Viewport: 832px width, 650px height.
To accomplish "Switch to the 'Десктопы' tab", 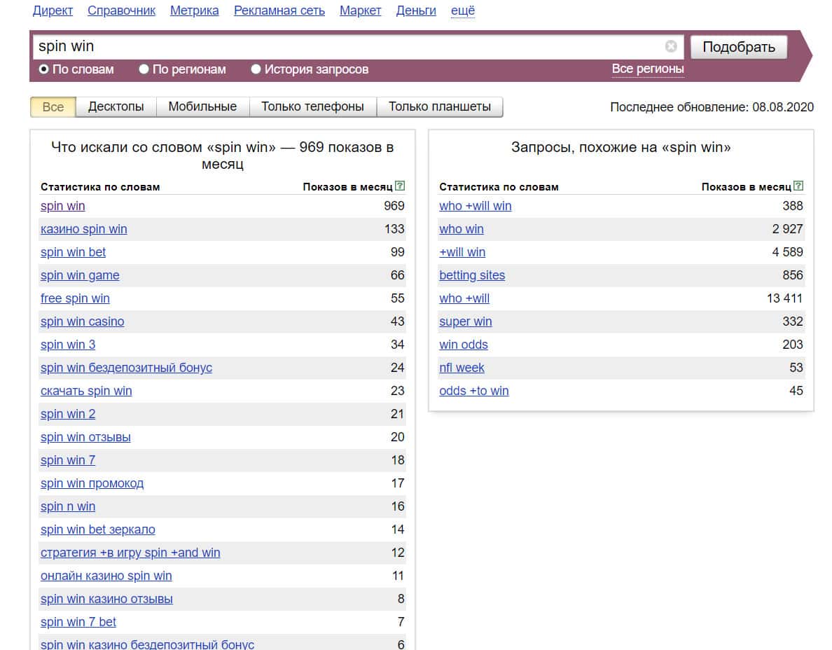I will click(x=116, y=106).
